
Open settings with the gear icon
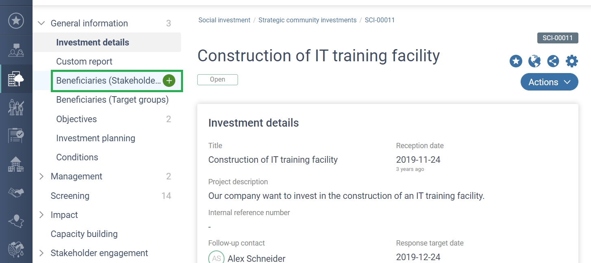pyautogui.click(x=572, y=61)
